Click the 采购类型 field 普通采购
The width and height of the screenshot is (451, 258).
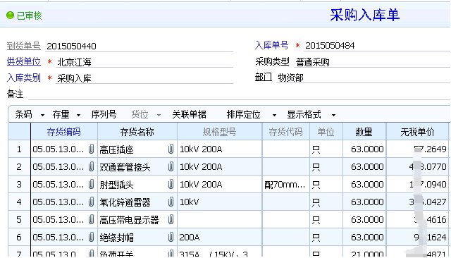point(372,62)
